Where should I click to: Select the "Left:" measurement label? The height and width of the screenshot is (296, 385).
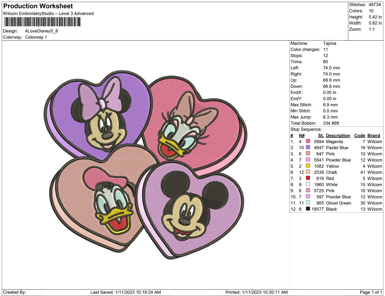[295, 68]
